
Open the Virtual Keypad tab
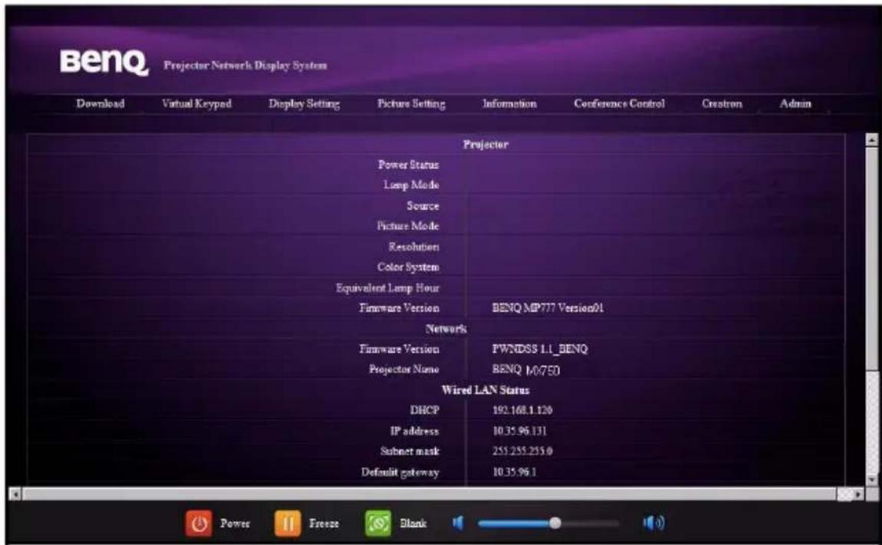point(196,104)
